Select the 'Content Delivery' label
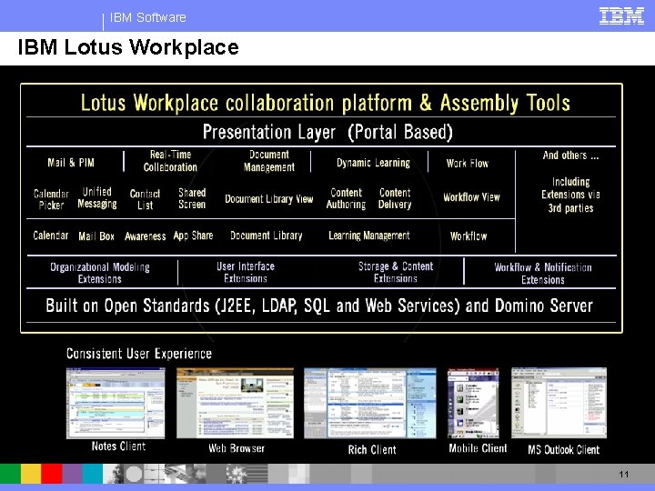Viewport: 655px width, 491px height. [395, 198]
